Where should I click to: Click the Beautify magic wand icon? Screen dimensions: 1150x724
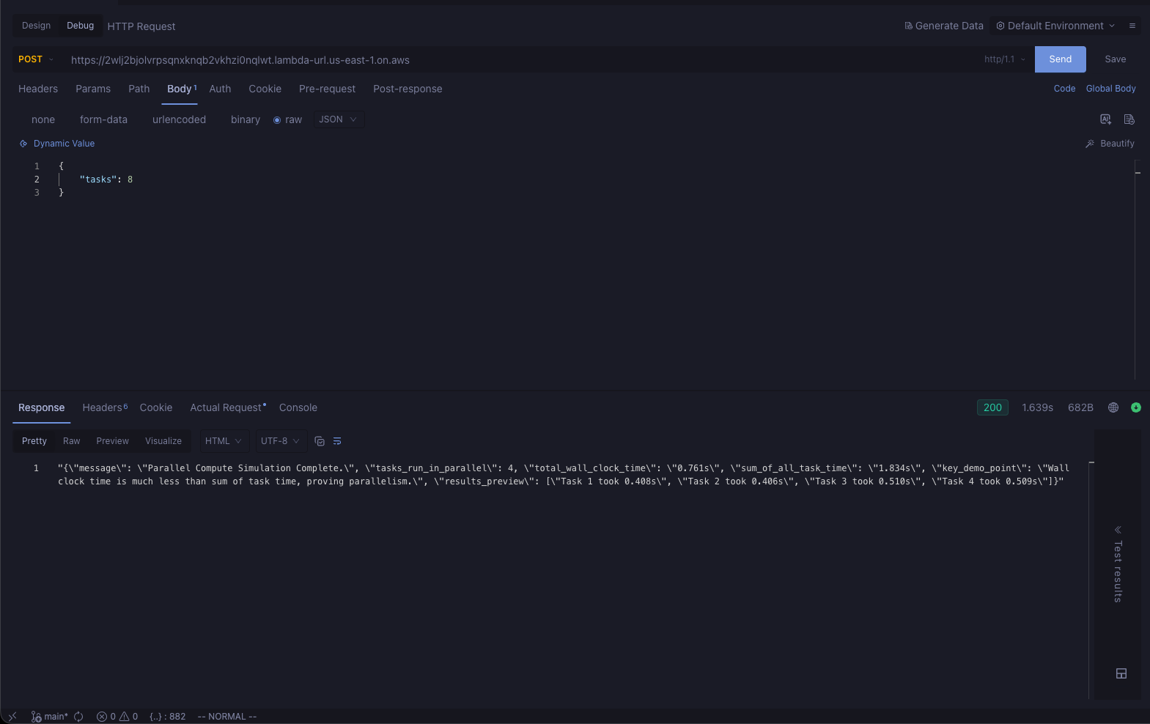[x=1090, y=144]
